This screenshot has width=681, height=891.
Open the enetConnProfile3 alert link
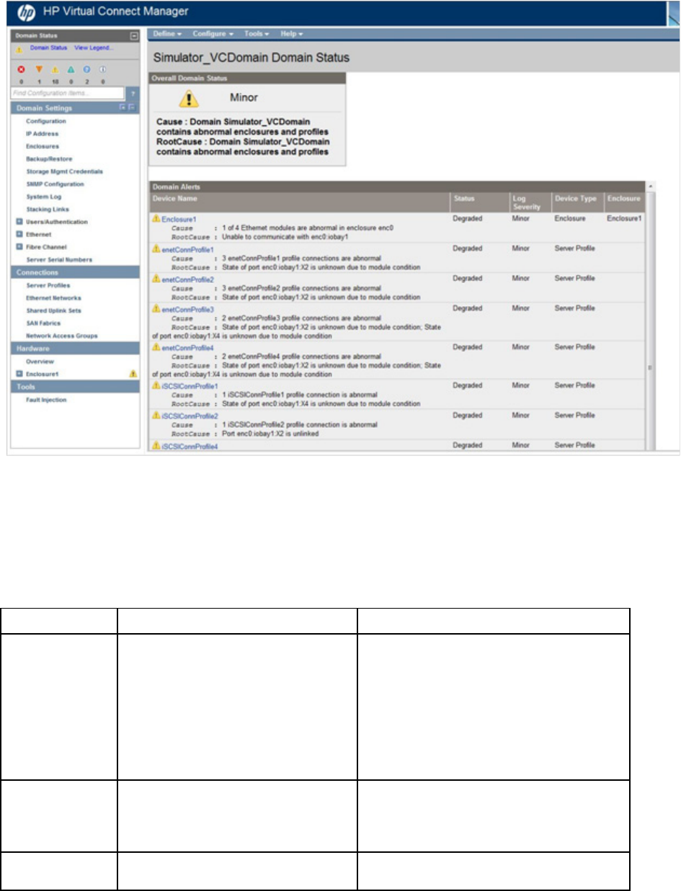(x=188, y=308)
